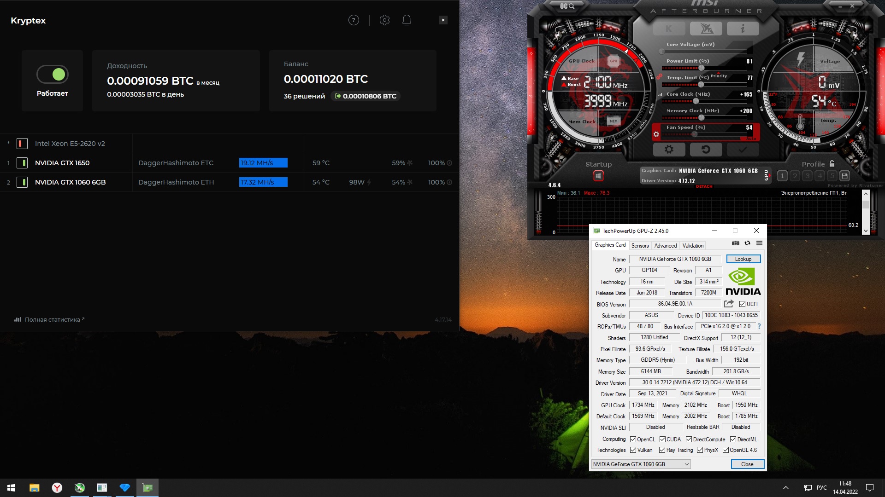
Task: Click the Lookup button in GPU-Z
Action: (743, 259)
